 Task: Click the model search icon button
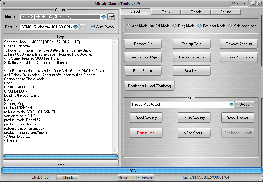[x=111, y=17]
